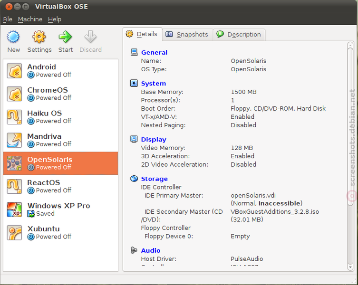Click the General section computer icon
The width and height of the screenshot is (358, 285).
click(134, 52)
